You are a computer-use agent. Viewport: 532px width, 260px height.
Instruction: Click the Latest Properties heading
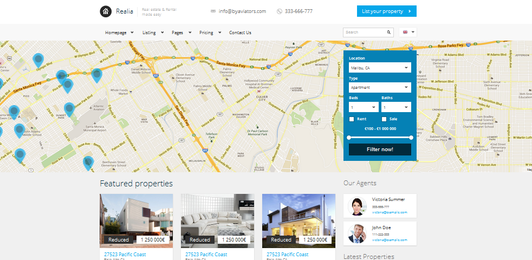pyautogui.click(x=369, y=257)
